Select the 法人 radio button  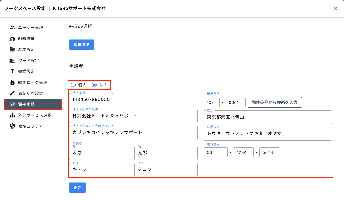click(x=94, y=85)
